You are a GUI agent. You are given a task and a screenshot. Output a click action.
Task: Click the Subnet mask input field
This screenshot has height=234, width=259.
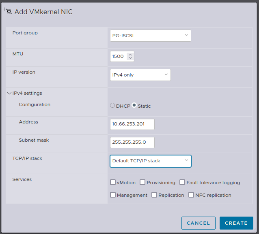click(x=132, y=143)
